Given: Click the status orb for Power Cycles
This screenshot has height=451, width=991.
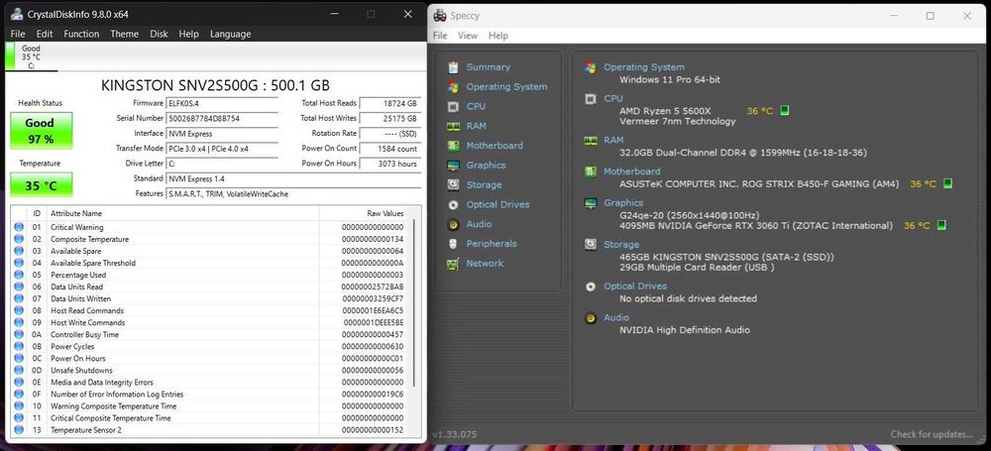Looking at the screenshot, I should tap(18, 347).
